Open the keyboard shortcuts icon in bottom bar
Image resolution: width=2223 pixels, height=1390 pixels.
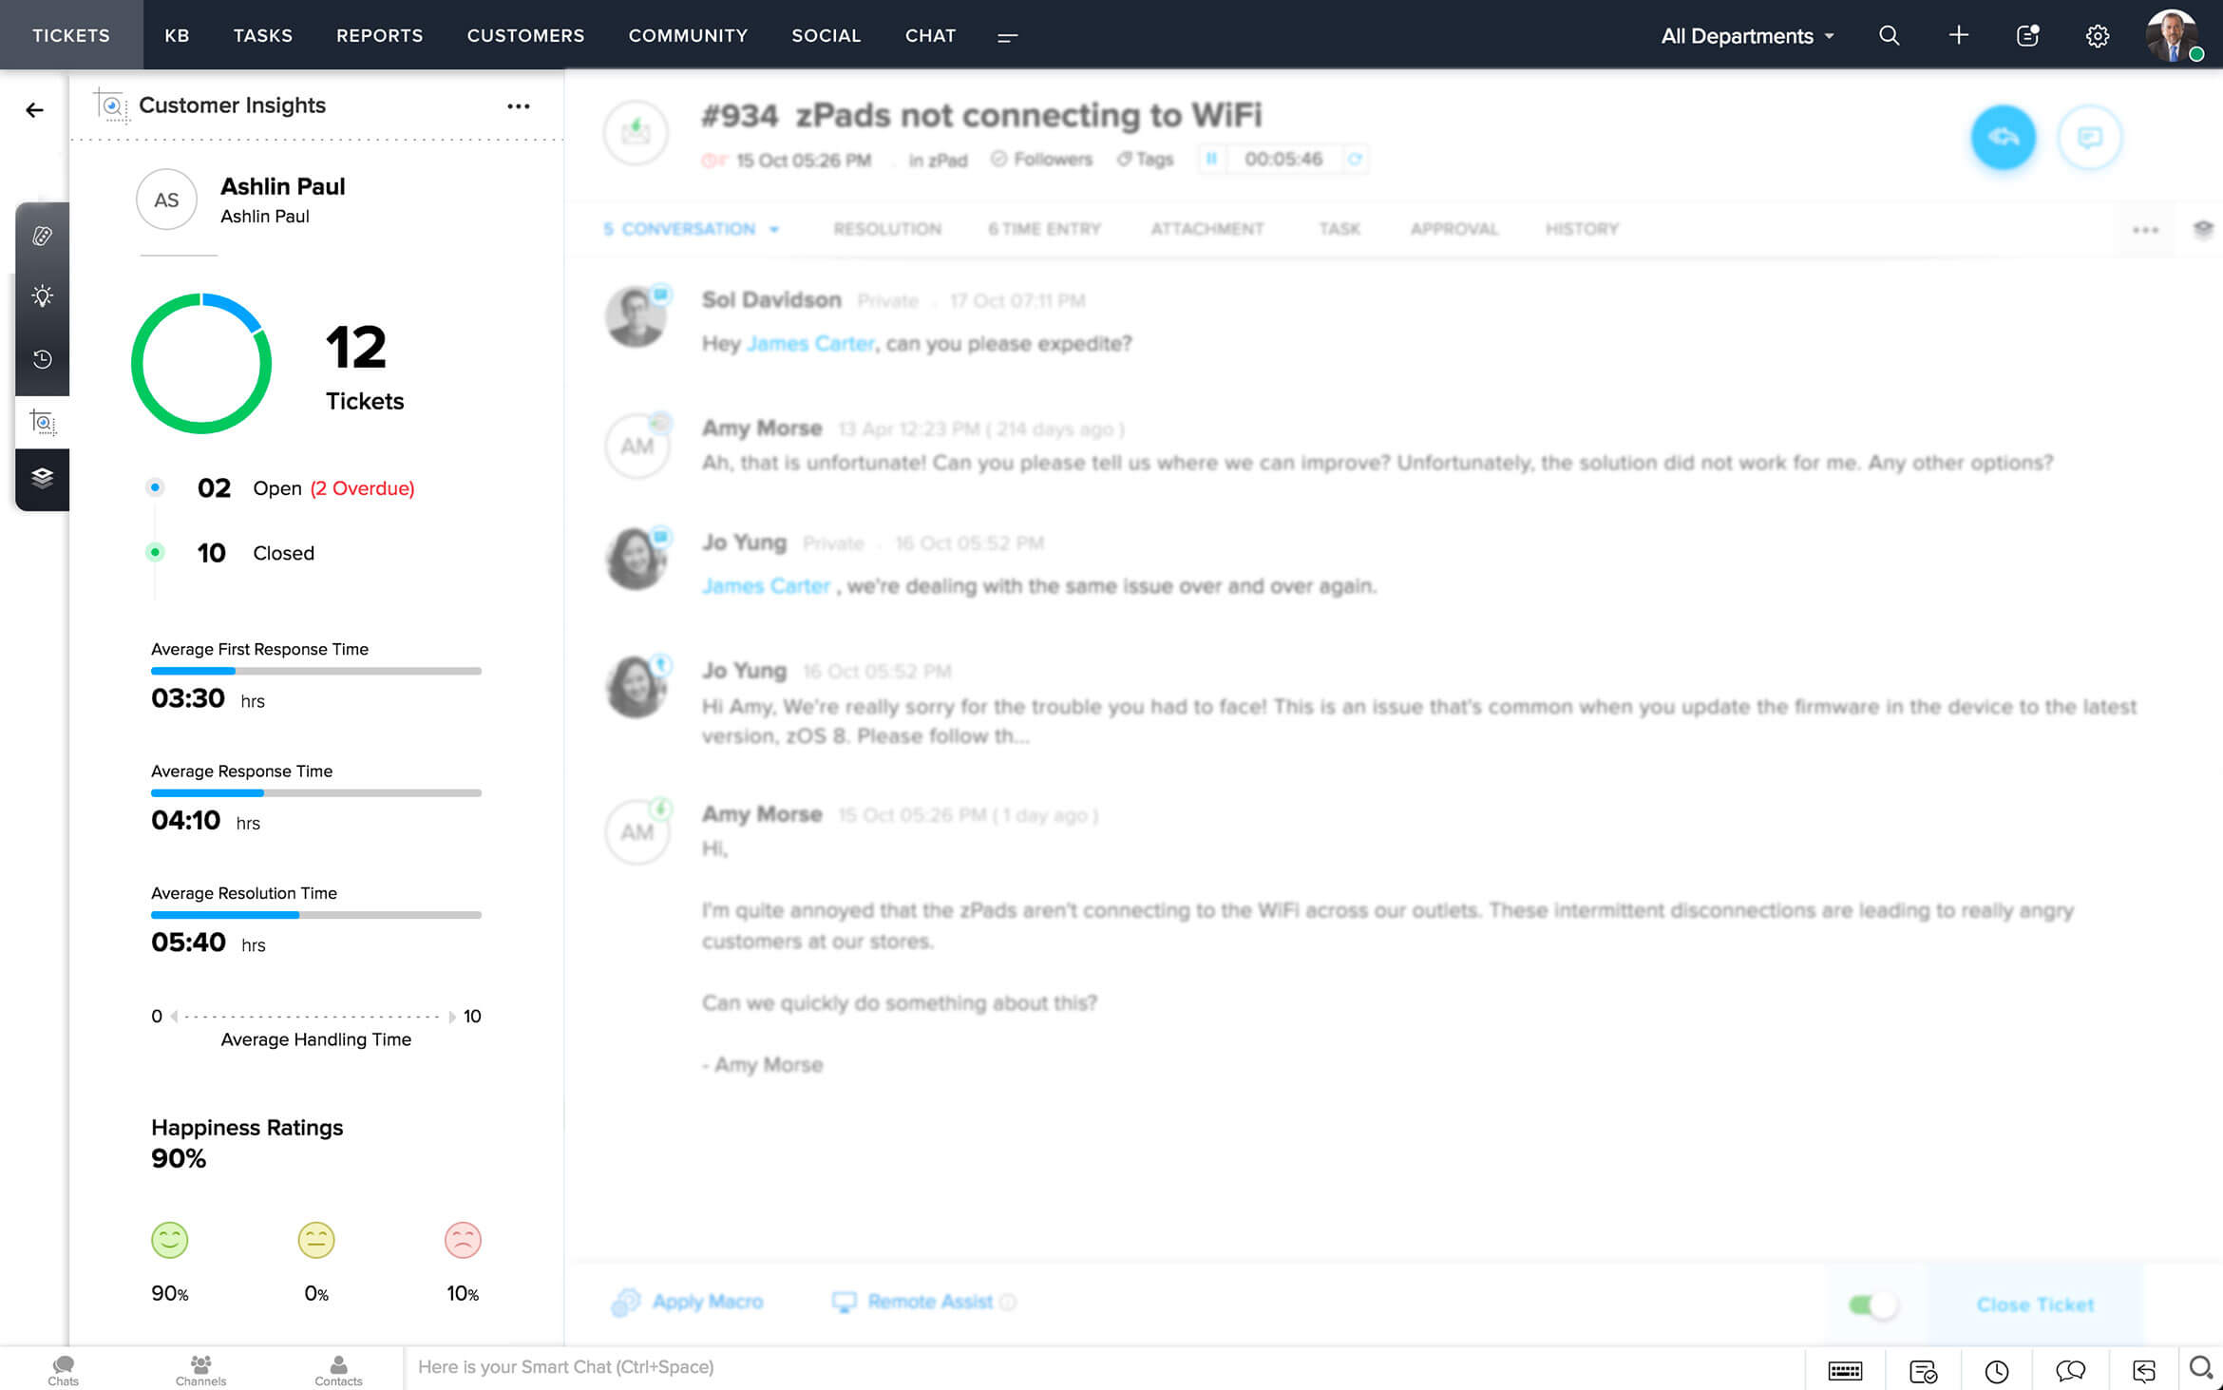click(1844, 1370)
